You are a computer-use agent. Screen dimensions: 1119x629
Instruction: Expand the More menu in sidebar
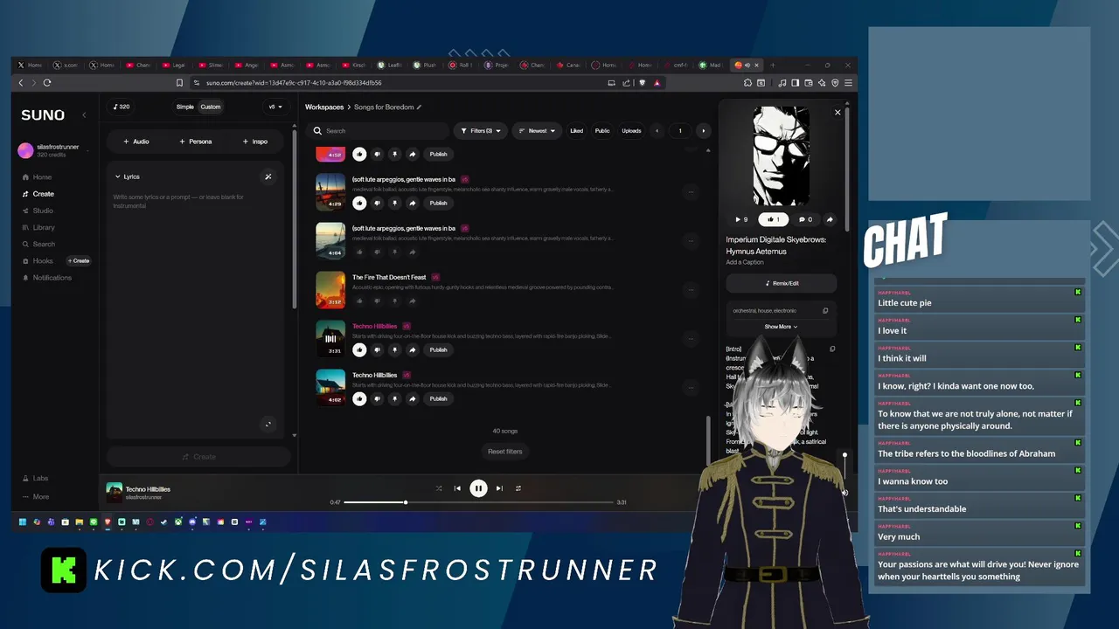click(x=36, y=496)
